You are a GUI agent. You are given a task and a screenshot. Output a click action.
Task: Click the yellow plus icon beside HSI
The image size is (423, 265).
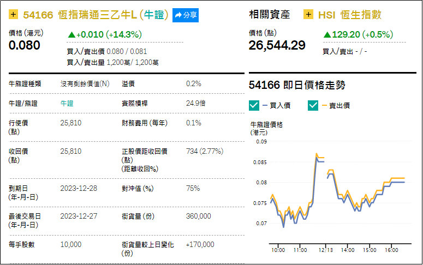coord(308,14)
